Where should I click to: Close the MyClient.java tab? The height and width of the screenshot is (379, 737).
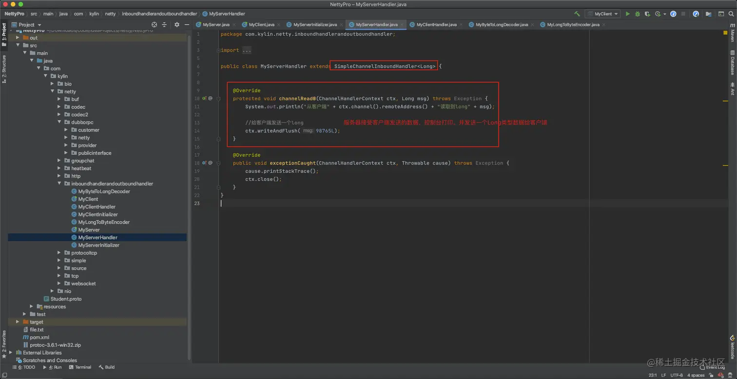tap(279, 24)
